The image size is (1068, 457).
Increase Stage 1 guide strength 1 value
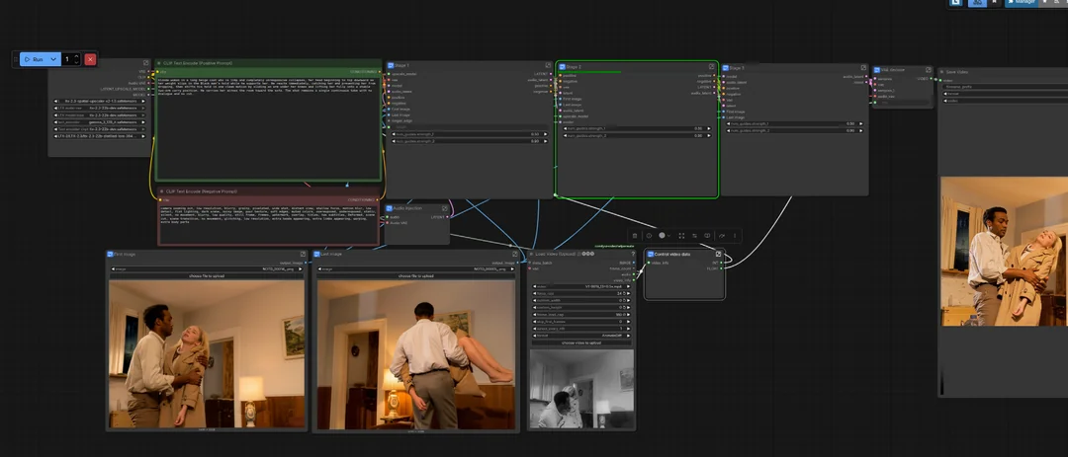click(x=544, y=134)
